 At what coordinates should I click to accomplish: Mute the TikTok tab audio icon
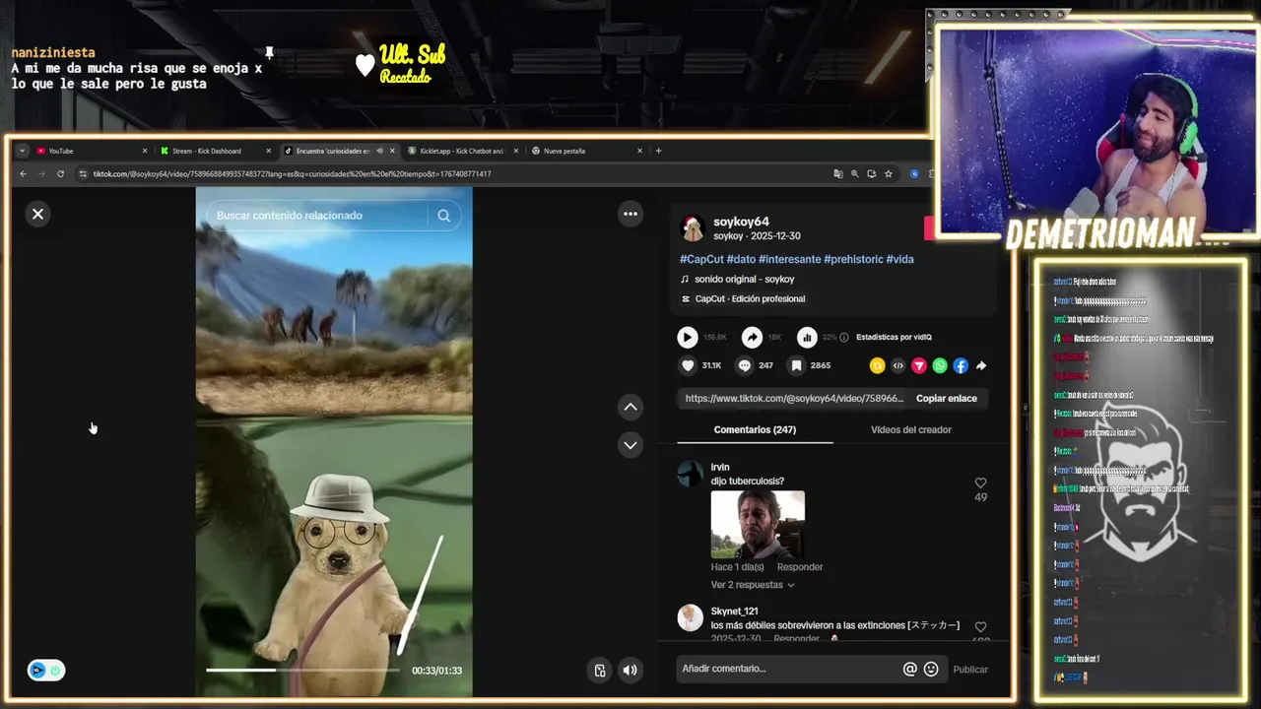pos(379,151)
